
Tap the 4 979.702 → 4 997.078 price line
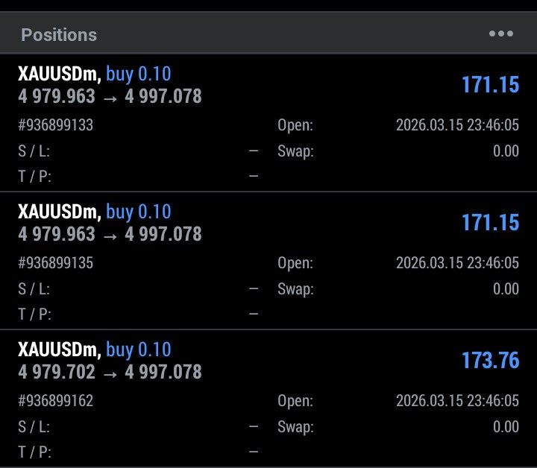point(110,371)
